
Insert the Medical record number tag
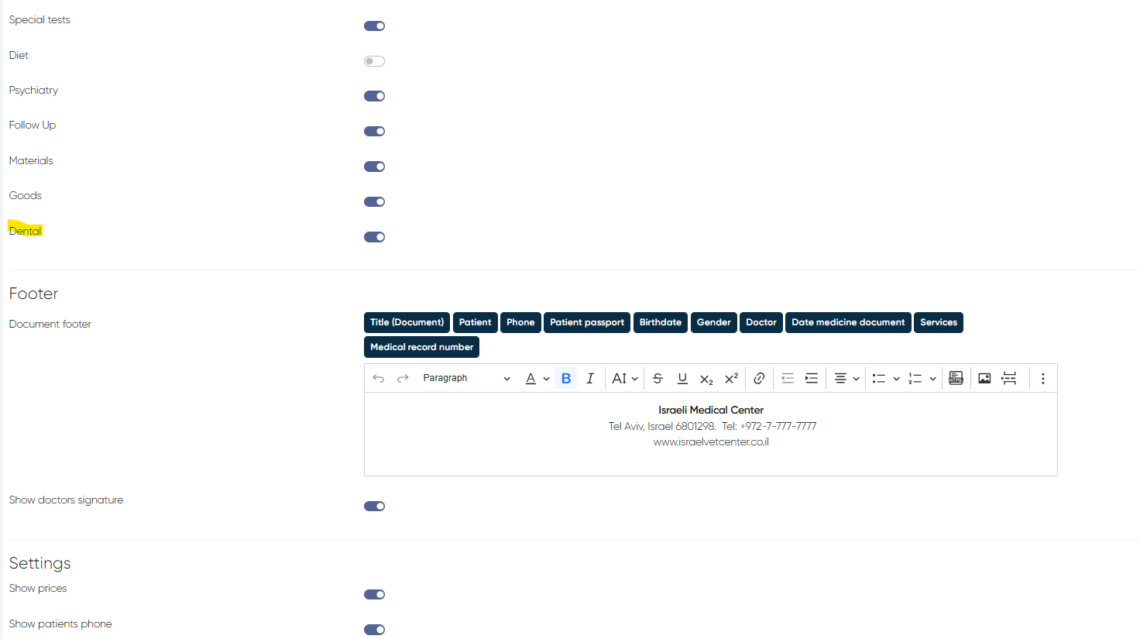[x=421, y=347]
